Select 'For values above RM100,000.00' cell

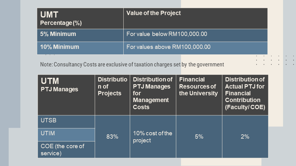tap(195, 48)
